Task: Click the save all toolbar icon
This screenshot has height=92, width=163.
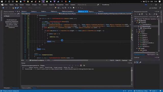Action: [18, 8]
